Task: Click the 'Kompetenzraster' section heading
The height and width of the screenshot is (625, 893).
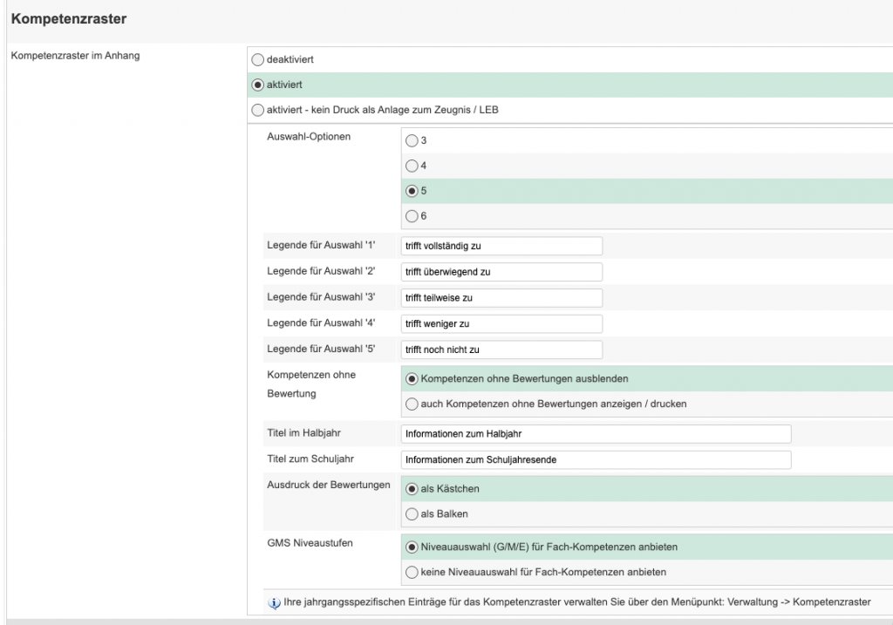Action: tap(69, 19)
